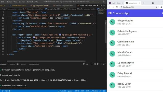This screenshot has height=92, width=163.
Task: Open the Help menu
Action: (36, 2)
